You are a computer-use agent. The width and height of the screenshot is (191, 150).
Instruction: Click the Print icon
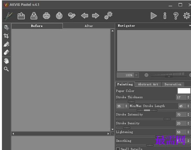coord(46,16)
